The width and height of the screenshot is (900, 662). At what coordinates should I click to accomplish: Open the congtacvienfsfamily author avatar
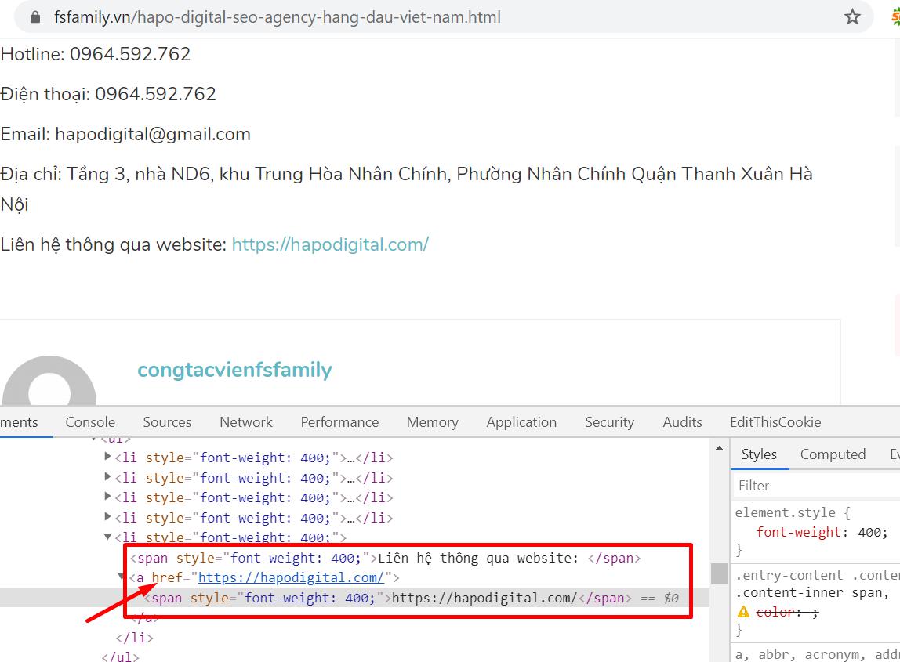49,381
